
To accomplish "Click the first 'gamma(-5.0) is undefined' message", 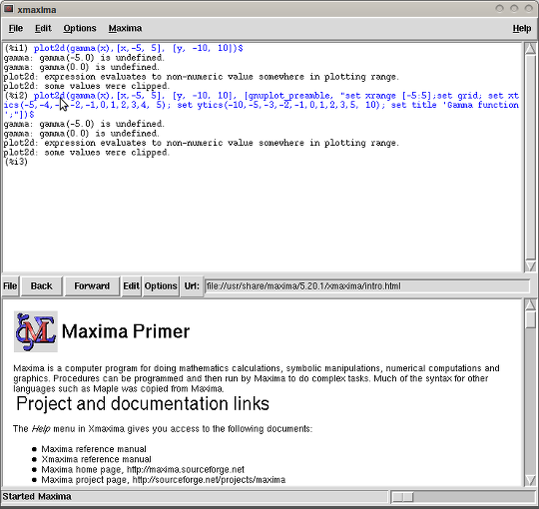I will [x=84, y=58].
